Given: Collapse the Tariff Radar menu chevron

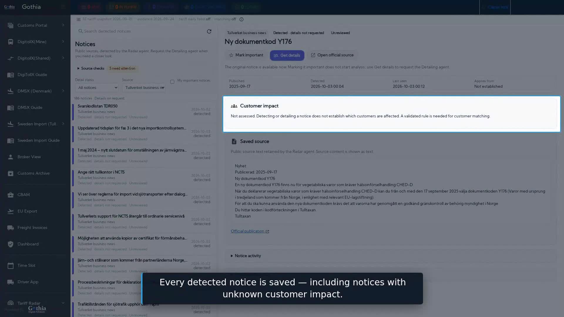Looking at the screenshot, I should [x=63, y=303].
